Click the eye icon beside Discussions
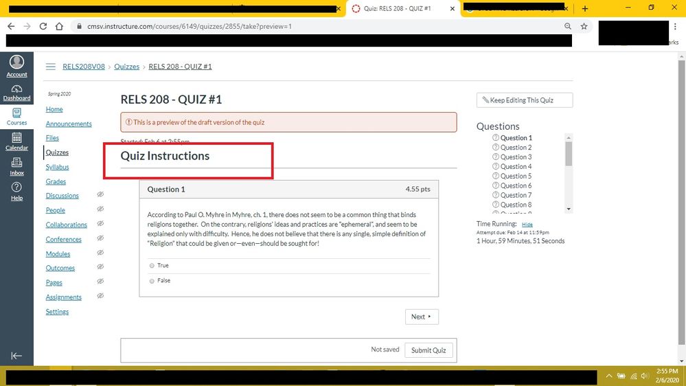This screenshot has width=686, height=386. tap(100, 195)
